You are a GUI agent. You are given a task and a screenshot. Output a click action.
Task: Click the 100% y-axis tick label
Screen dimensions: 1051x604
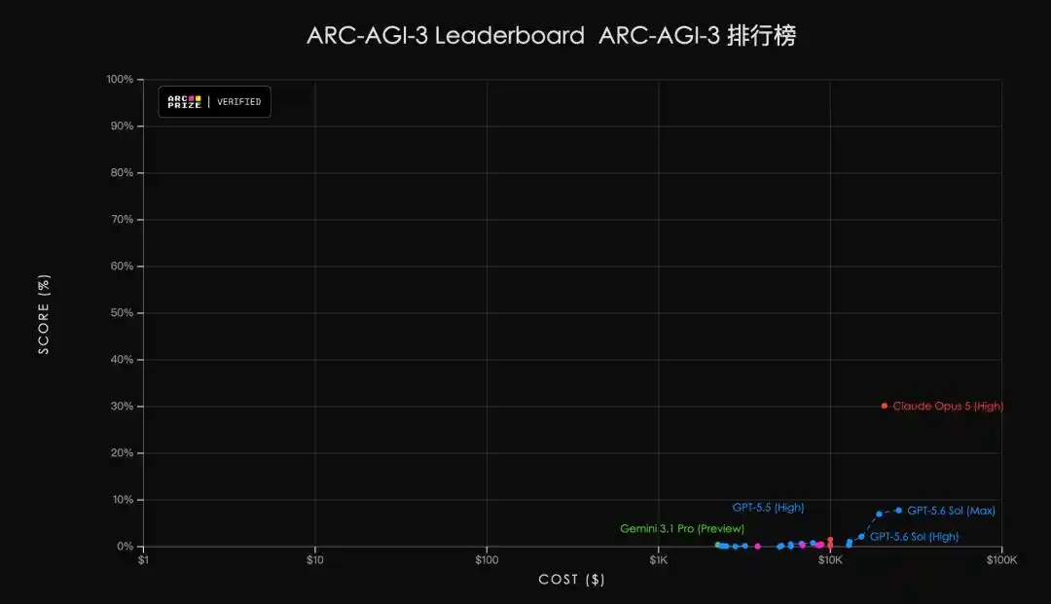(120, 79)
